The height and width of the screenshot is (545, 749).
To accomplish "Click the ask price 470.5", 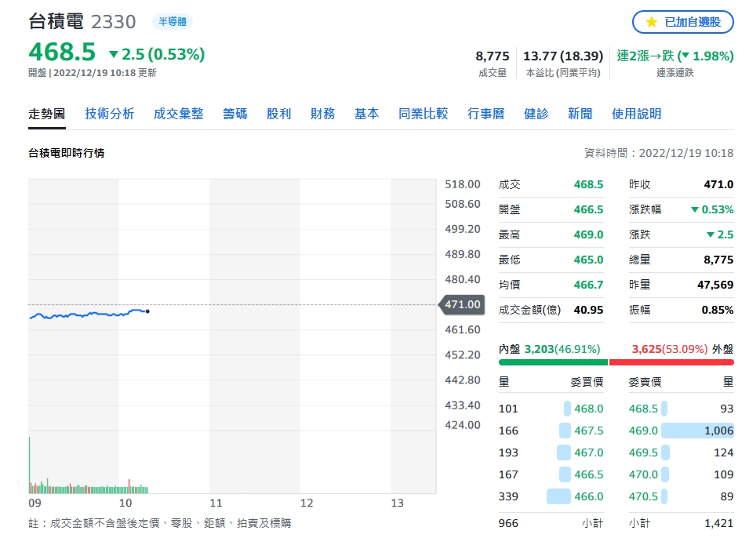I will [x=643, y=496].
